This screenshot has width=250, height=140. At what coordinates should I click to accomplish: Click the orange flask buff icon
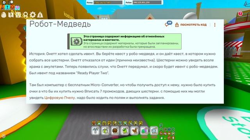coord(2,7)
